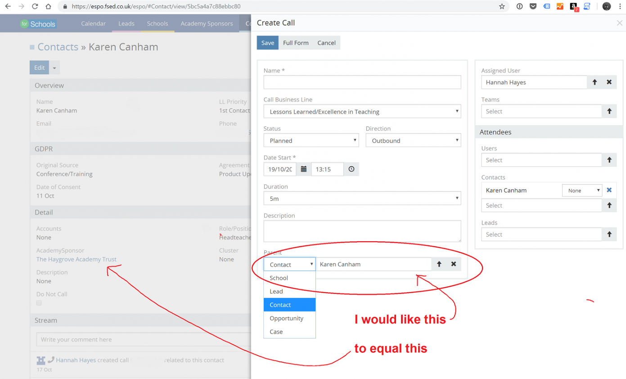Choose Opportunity in Parent list
Image resolution: width=626 pixels, height=379 pixels.
289,318
